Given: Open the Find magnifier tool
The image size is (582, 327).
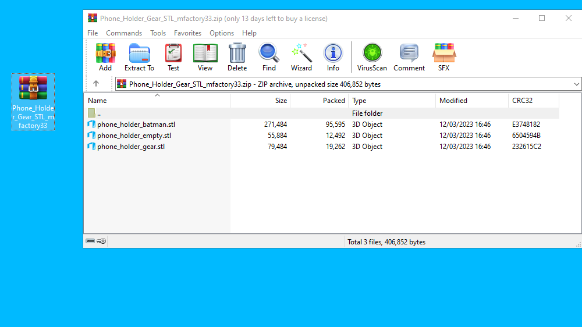Looking at the screenshot, I should (x=269, y=57).
